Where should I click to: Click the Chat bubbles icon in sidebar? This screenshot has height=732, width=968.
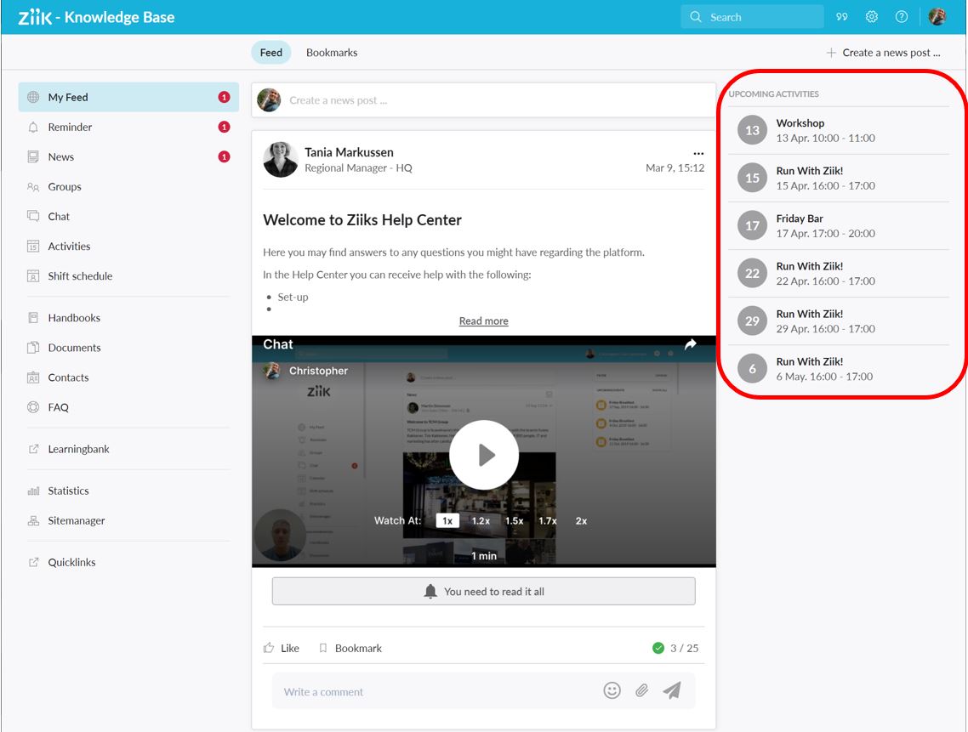[33, 216]
